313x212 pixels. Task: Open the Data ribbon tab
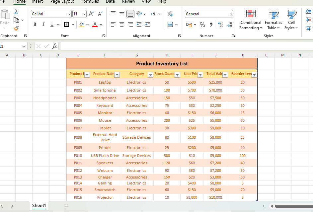click(110, 2)
